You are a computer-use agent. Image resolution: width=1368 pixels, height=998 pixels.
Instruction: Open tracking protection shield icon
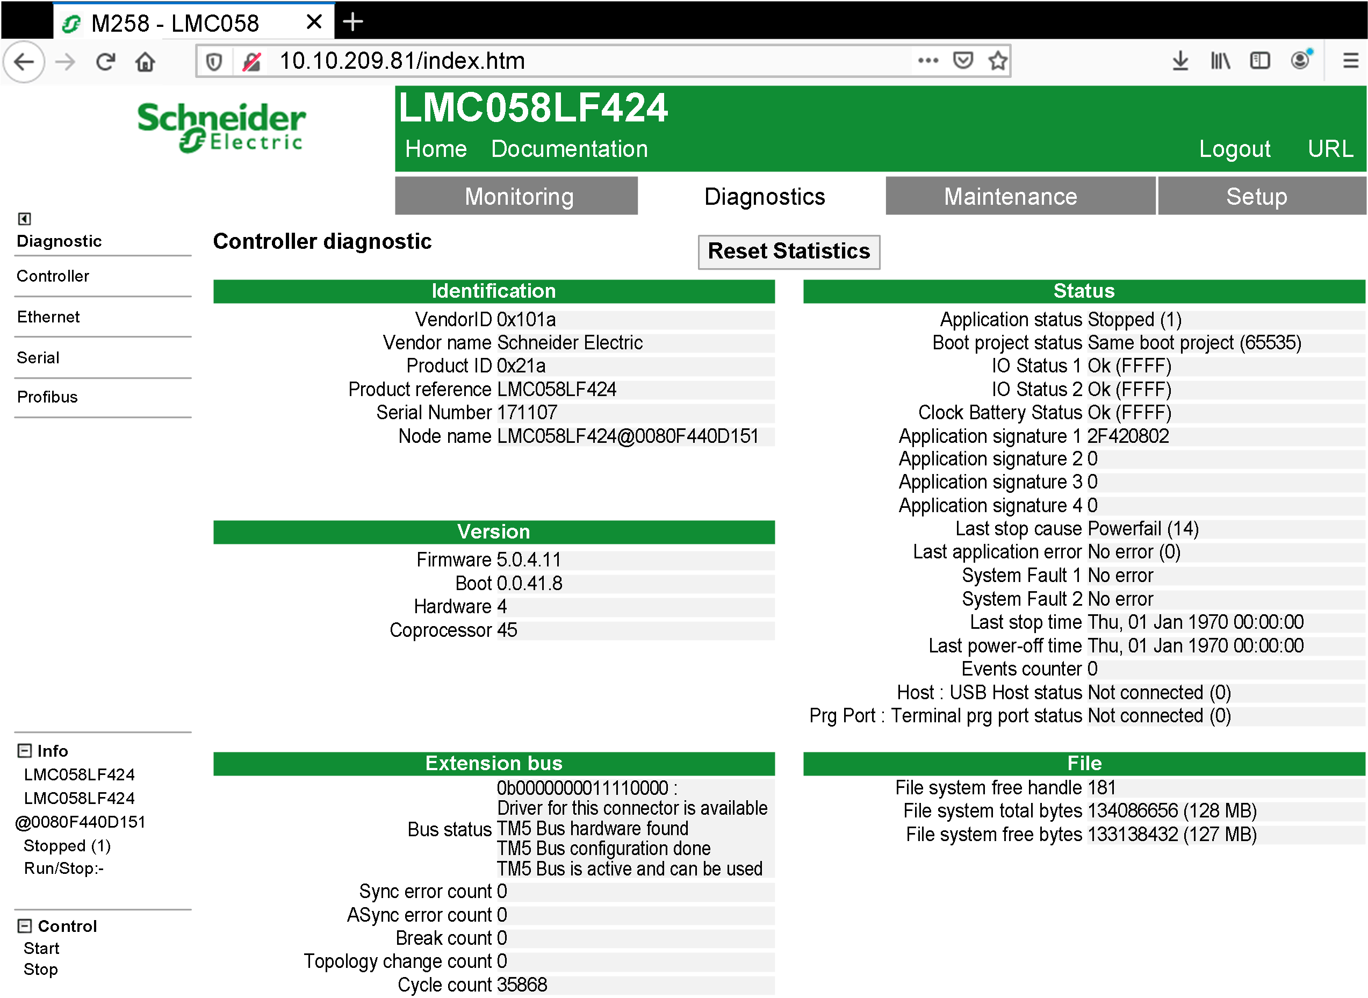[214, 61]
